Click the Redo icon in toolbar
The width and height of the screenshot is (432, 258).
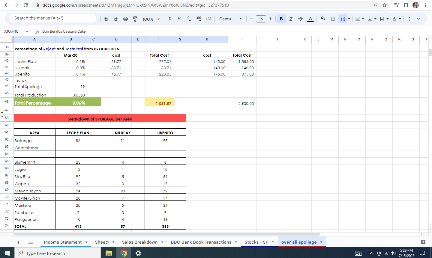pyautogui.click(x=116, y=19)
